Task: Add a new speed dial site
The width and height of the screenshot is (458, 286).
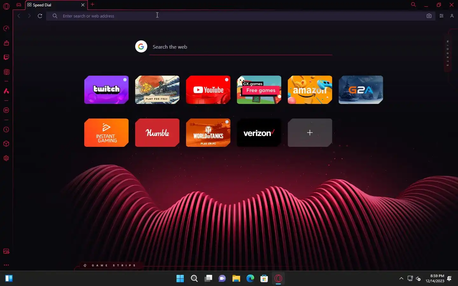Action: (310, 133)
